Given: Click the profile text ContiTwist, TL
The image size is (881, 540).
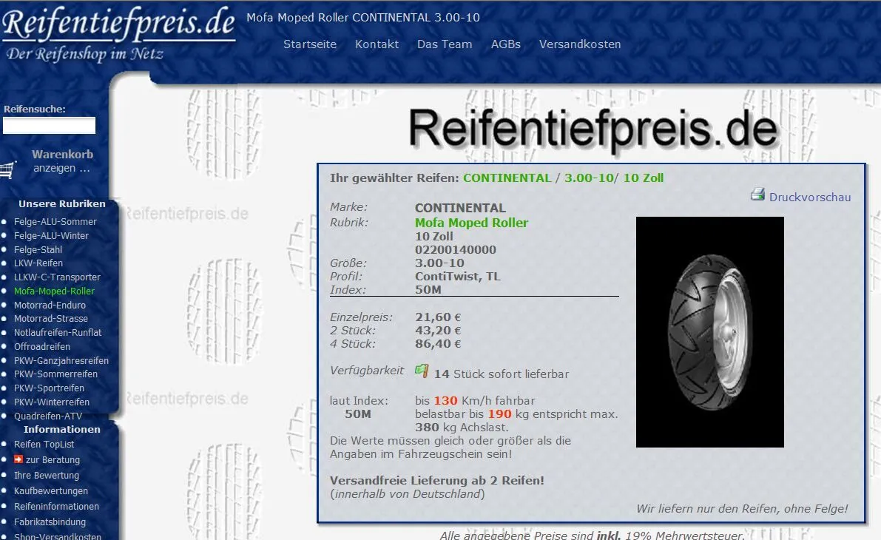Looking at the screenshot, I should click(x=457, y=277).
